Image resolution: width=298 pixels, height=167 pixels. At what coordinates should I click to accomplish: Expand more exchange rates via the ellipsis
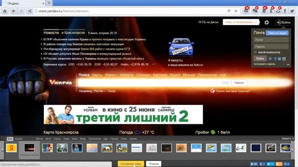153,64
